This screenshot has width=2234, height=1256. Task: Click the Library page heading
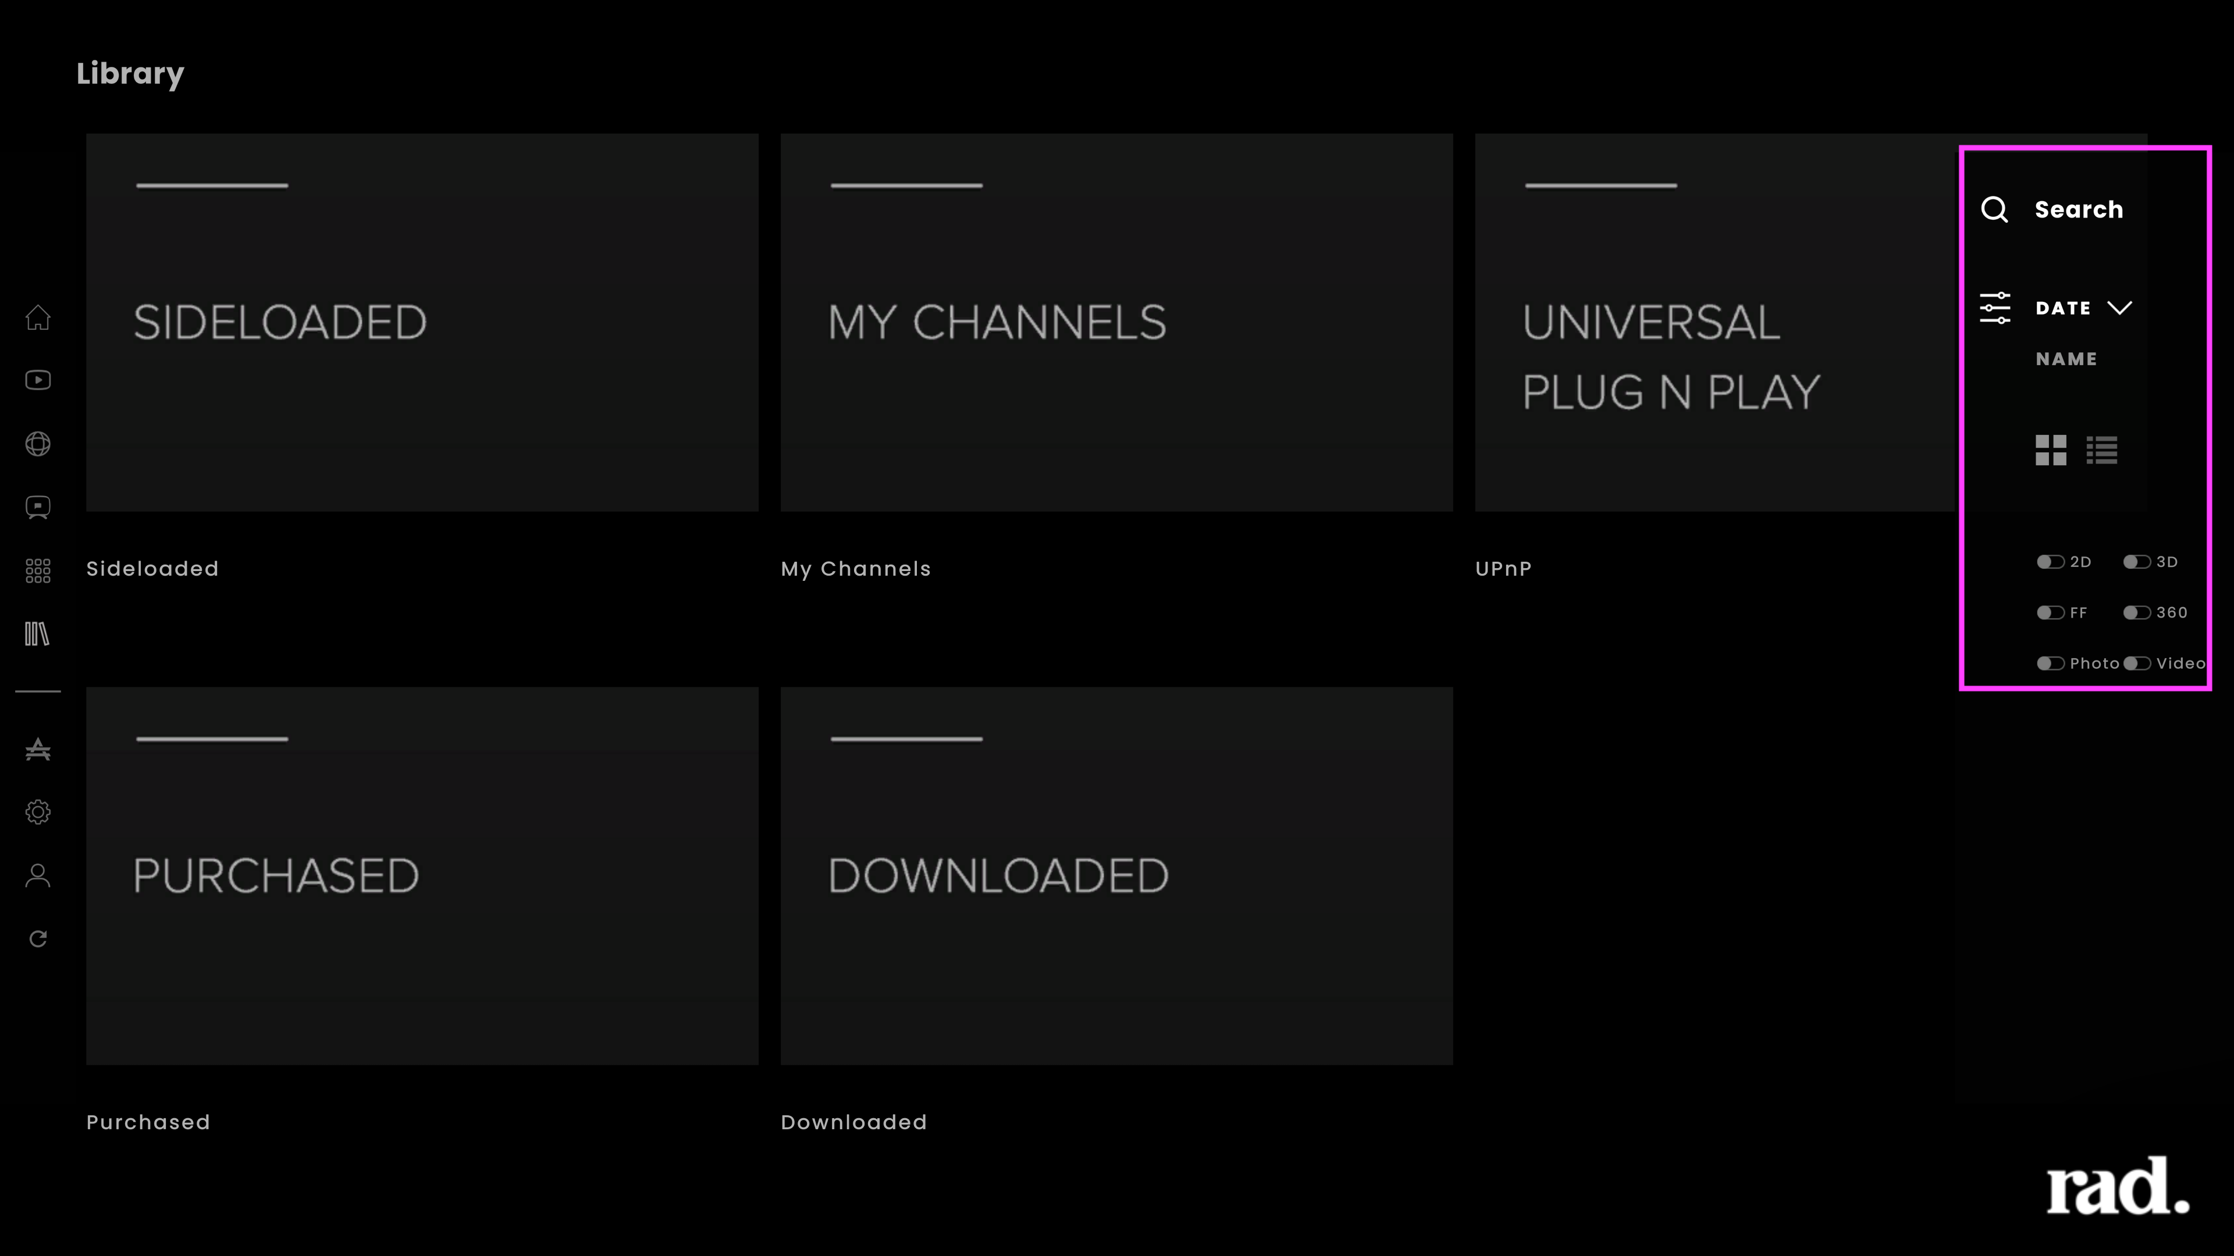[130, 74]
